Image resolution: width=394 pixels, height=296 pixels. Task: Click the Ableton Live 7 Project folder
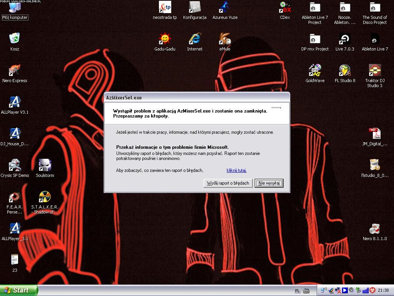point(315,13)
